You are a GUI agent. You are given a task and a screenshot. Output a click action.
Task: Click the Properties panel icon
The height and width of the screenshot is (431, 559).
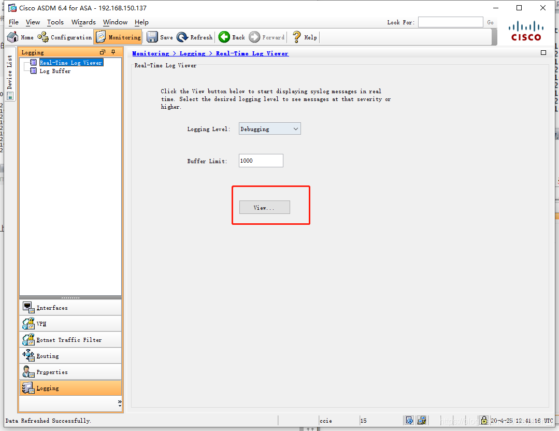28,371
